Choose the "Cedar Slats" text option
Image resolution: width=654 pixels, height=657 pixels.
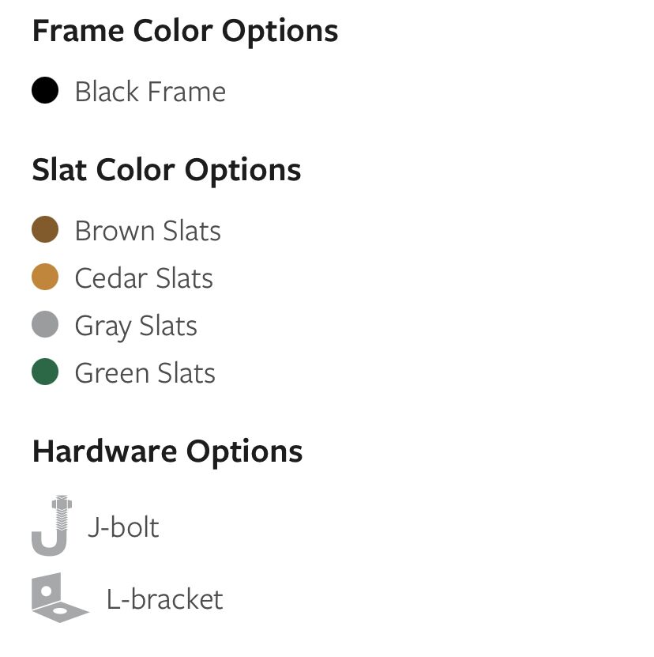(x=144, y=278)
